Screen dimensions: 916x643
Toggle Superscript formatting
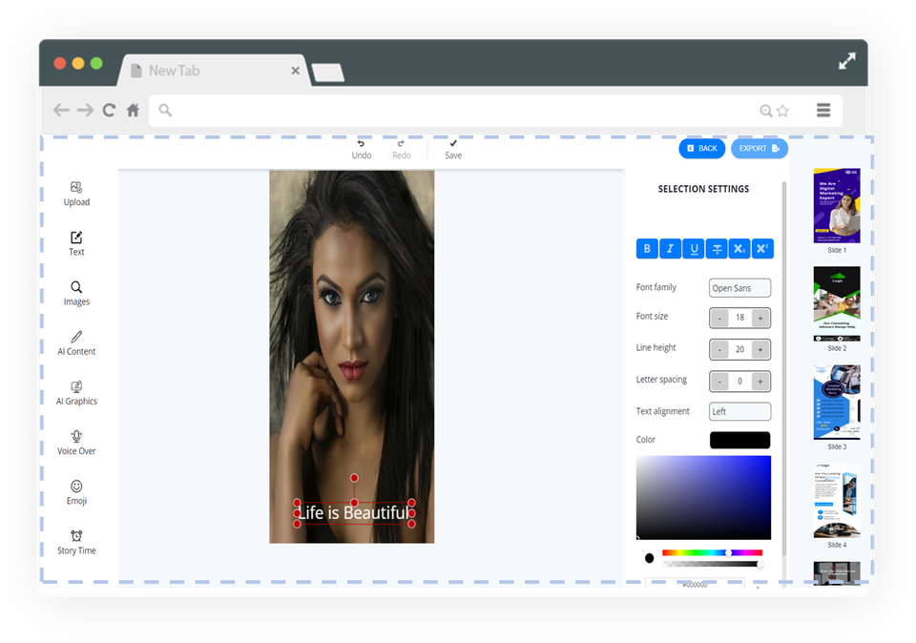pyautogui.click(x=762, y=249)
